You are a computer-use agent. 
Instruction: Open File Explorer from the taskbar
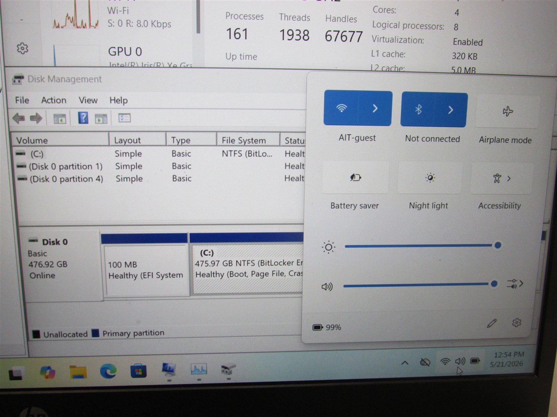78,372
